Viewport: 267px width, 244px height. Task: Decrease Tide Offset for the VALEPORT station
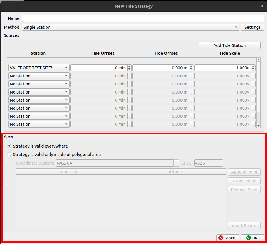click(191, 69)
